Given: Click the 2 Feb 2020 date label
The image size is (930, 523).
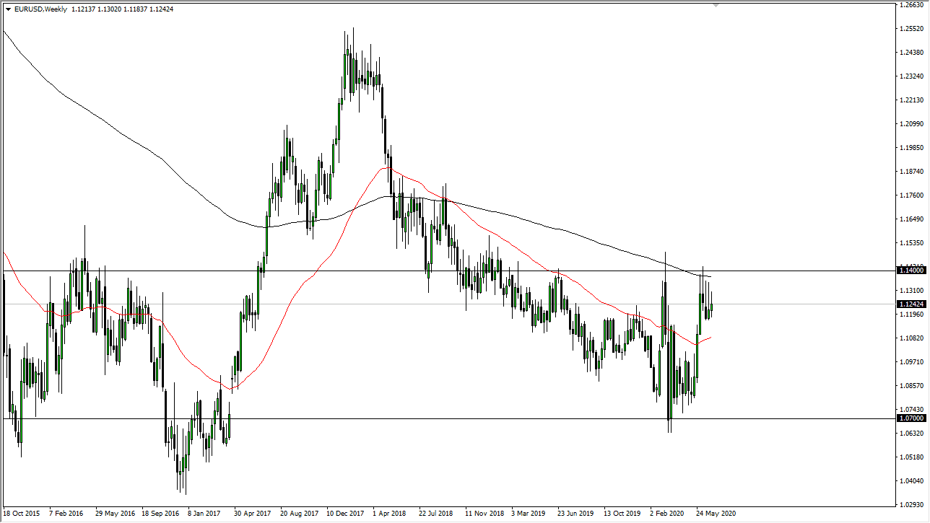Looking at the screenshot, I should 667,514.
